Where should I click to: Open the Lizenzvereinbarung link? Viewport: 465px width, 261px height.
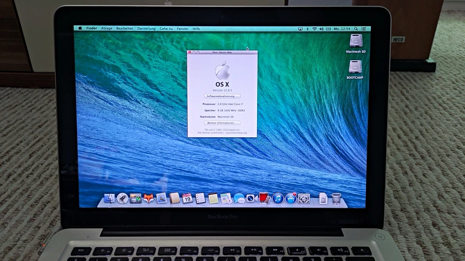pyautogui.click(x=236, y=133)
